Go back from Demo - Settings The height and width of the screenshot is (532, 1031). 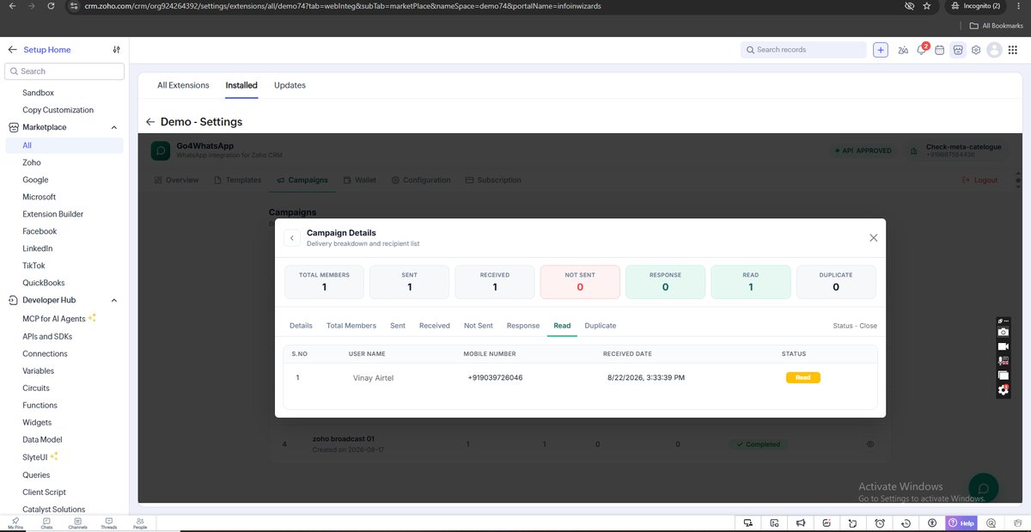[x=150, y=122]
